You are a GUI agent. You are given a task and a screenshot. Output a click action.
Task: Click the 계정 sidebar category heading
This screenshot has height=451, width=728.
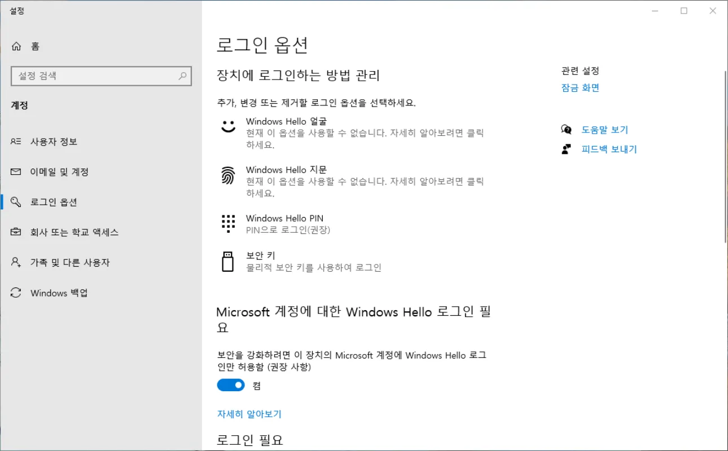point(20,105)
